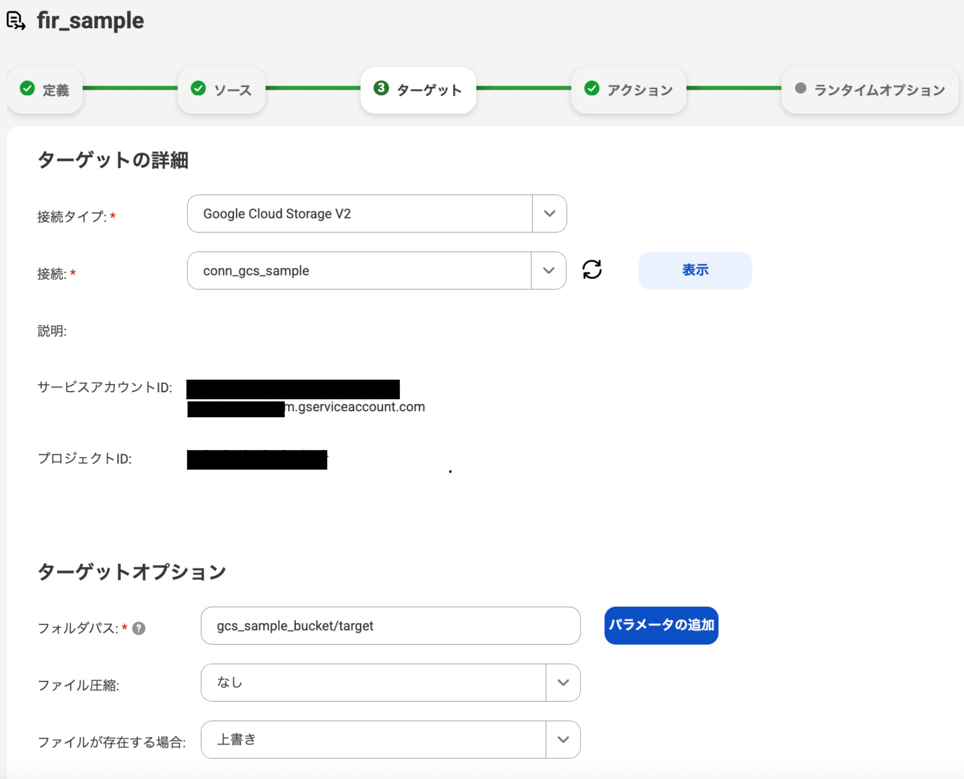
Task: Click the 表示 button
Action: [695, 270]
